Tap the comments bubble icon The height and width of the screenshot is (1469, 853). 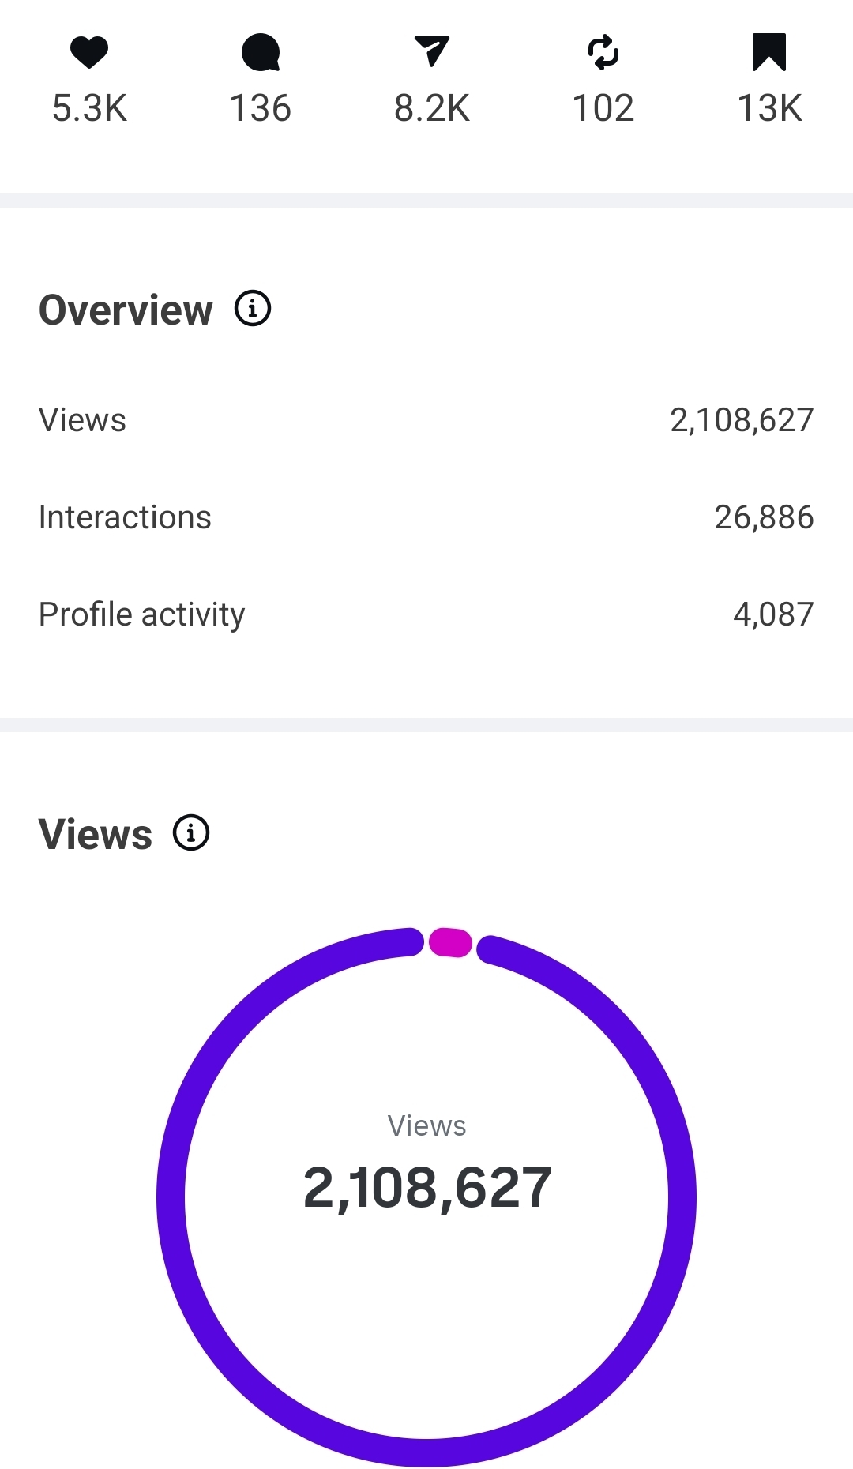point(261,52)
